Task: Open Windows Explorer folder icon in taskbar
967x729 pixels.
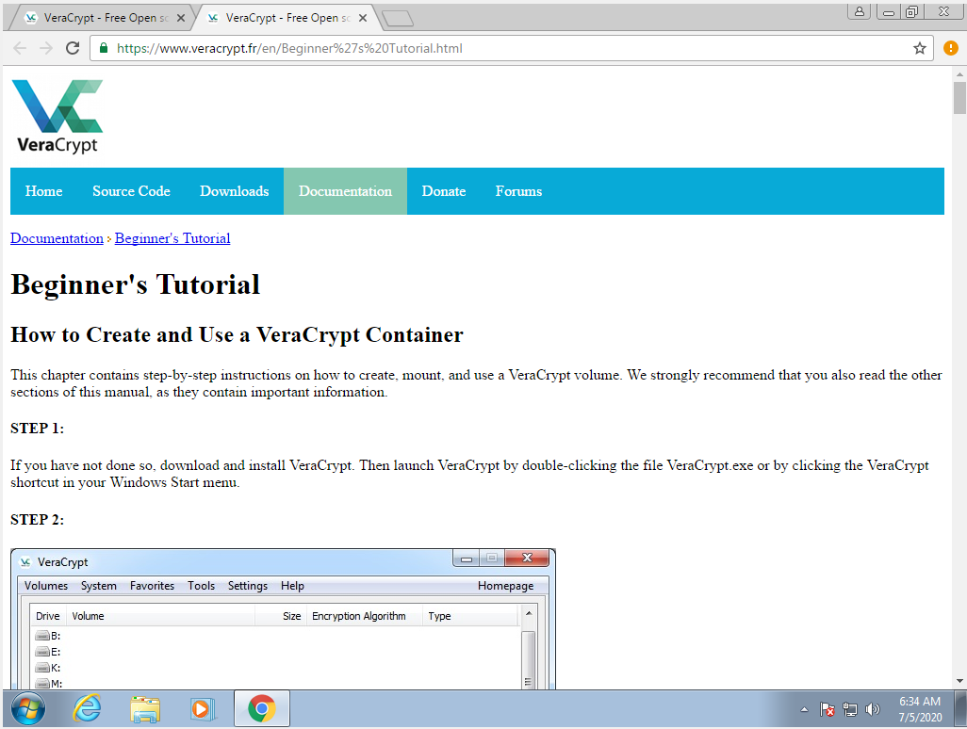Action: [x=145, y=708]
